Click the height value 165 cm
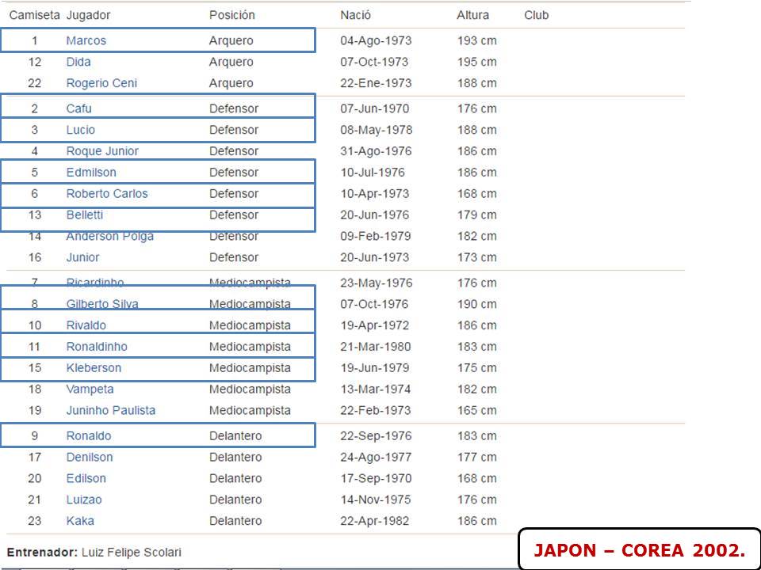Image resolution: width=761 pixels, height=570 pixels. coord(476,411)
